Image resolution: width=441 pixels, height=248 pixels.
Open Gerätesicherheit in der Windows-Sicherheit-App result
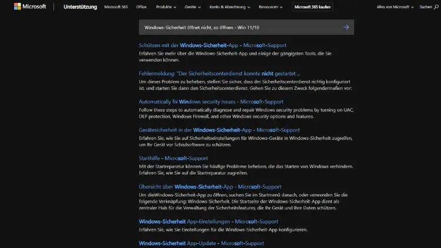click(219, 130)
